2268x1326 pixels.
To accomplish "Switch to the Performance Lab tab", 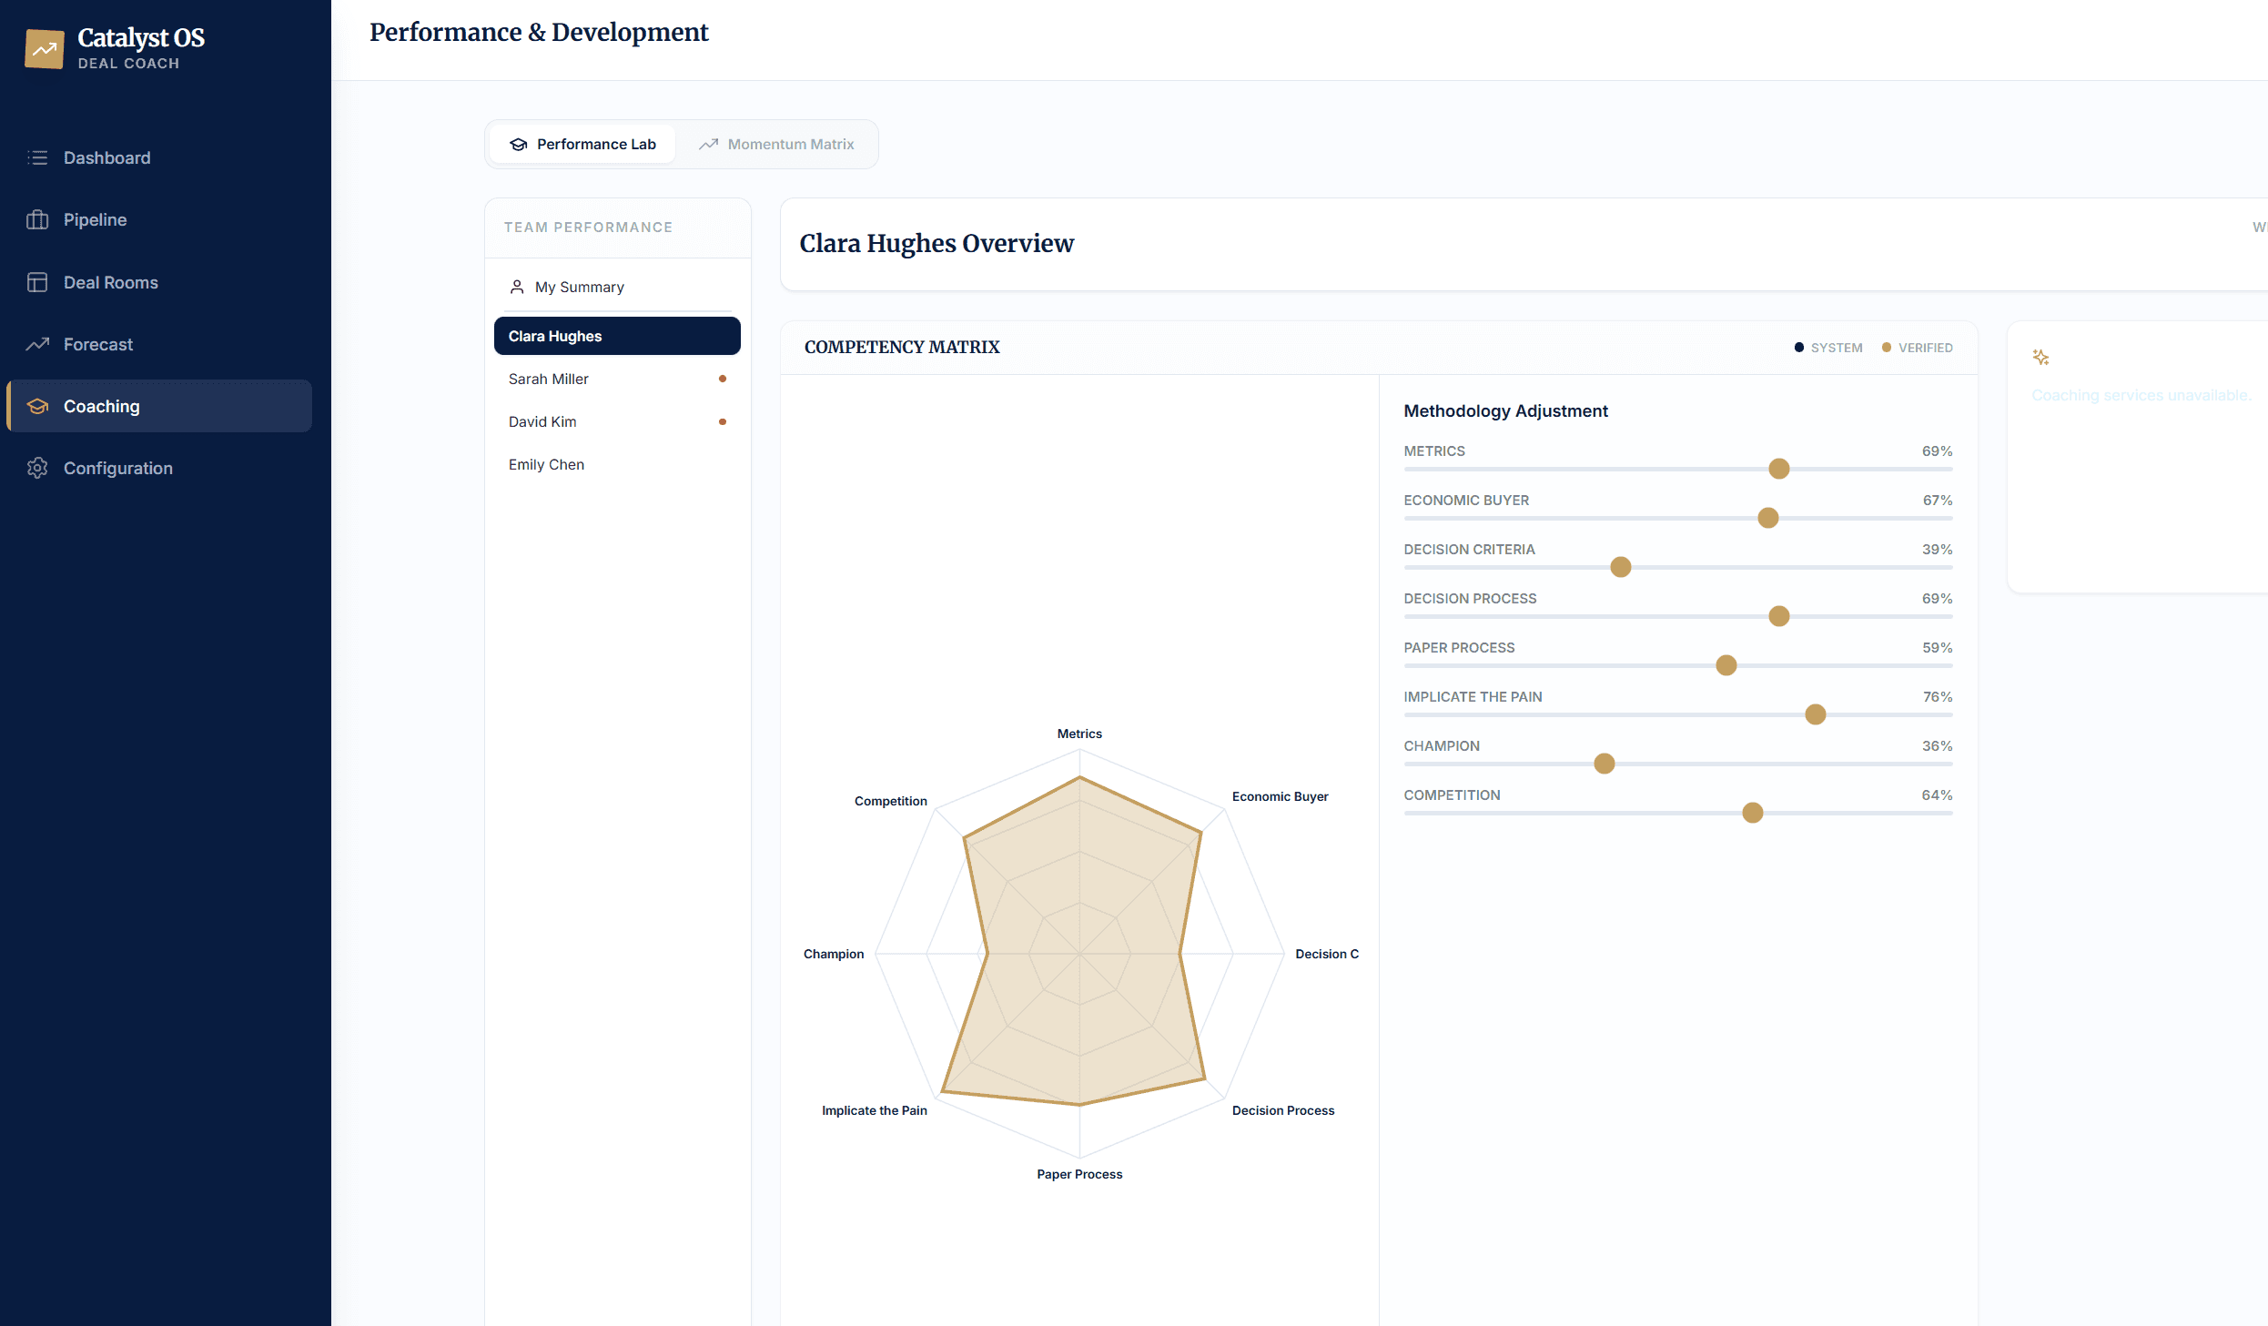I will point(582,144).
